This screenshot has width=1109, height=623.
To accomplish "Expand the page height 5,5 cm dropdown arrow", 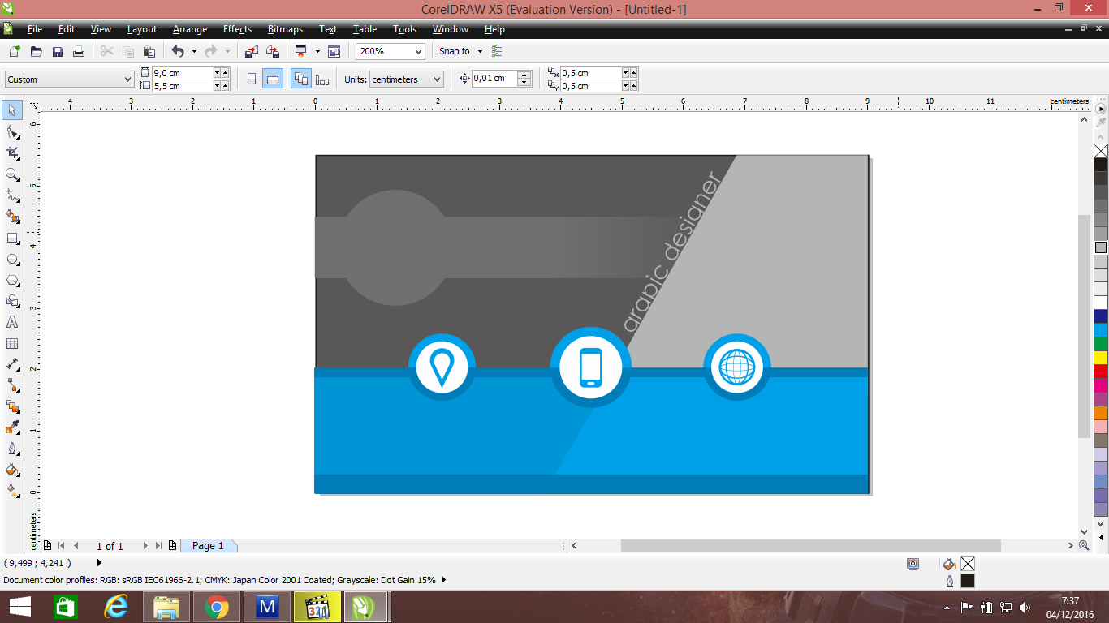I will click(217, 86).
